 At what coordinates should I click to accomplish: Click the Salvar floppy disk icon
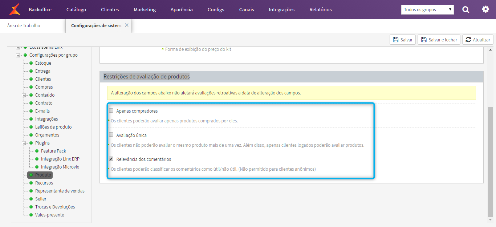pyautogui.click(x=395, y=40)
